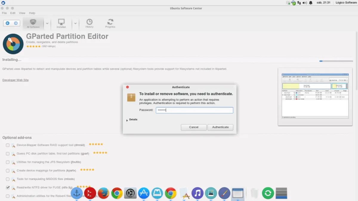Click the GParted Partition Editor title
The height and width of the screenshot is (201, 358).
click(x=67, y=36)
